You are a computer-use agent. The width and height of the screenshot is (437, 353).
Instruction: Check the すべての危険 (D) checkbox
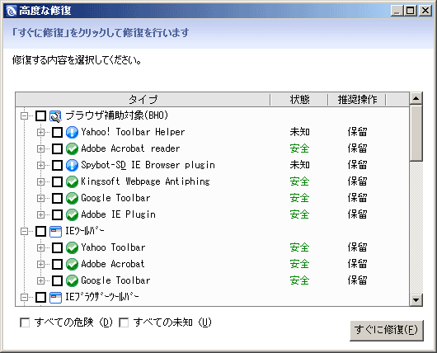point(25,322)
